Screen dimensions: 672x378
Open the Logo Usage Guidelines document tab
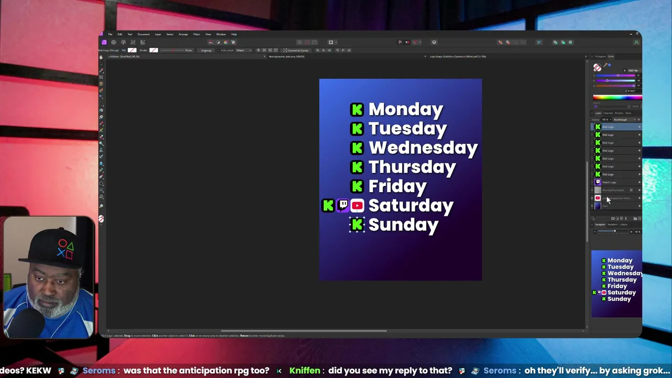click(458, 56)
